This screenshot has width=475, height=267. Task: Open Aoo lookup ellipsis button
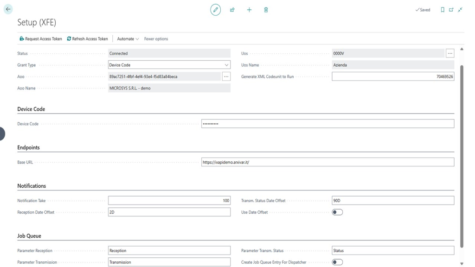[226, 76]
